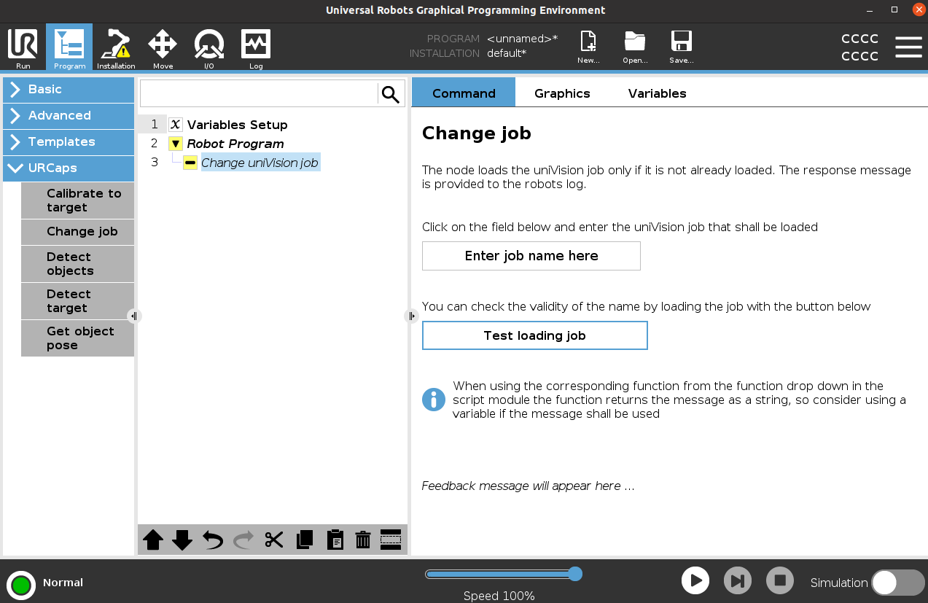Maximize the application window
Screen dimensions: 928x603
click(x=894, y=9)
